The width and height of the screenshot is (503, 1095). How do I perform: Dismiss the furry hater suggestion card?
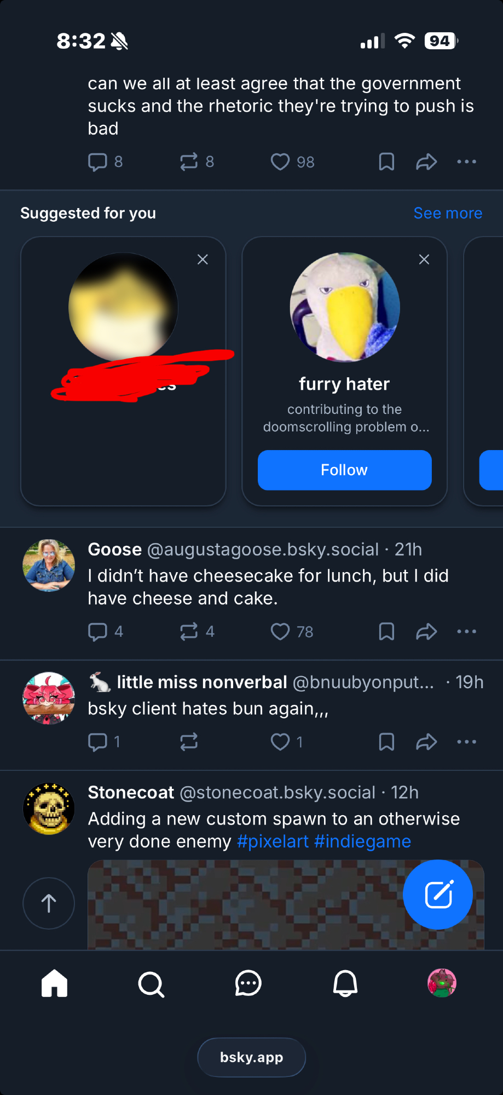(x=424, y=260)
